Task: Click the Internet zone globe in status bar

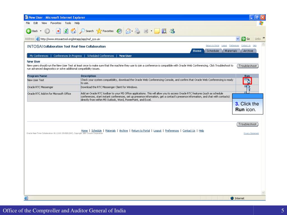Action: point(232,198)
